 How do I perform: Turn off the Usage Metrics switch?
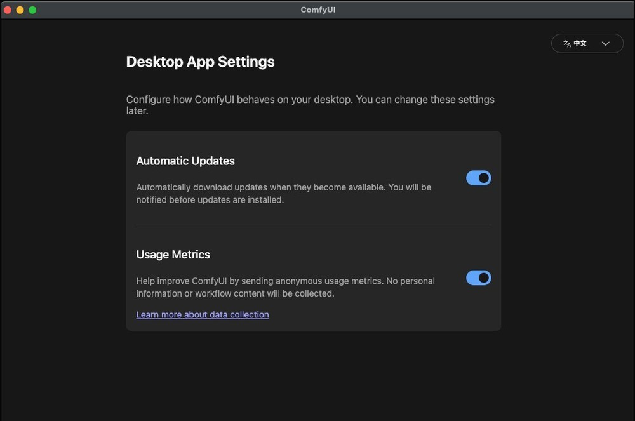[x=478, y=278]
